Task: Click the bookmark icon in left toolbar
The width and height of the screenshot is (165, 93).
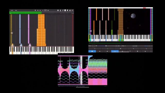Action: tap(68, 10)
